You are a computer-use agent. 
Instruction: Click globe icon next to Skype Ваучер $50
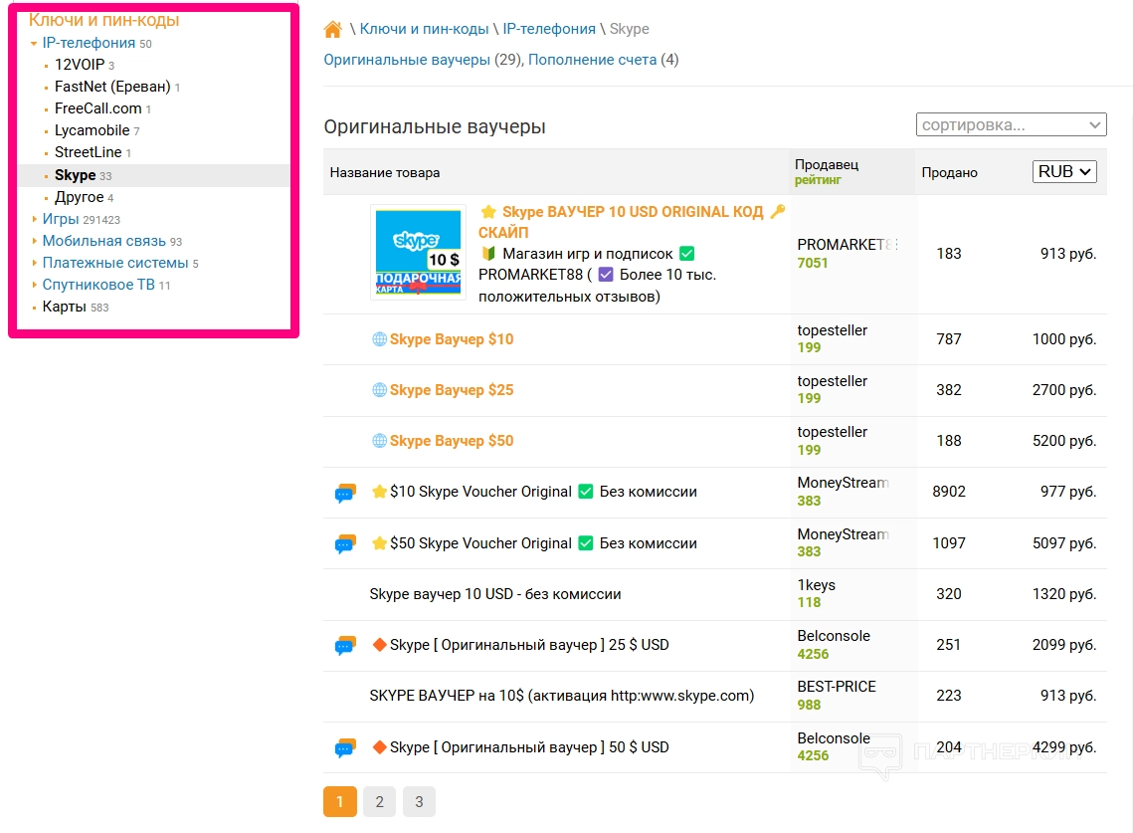tap(379, 440)
